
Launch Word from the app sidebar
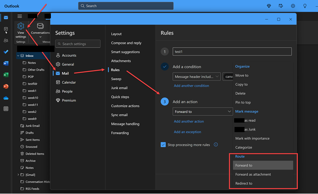[6, 63]
